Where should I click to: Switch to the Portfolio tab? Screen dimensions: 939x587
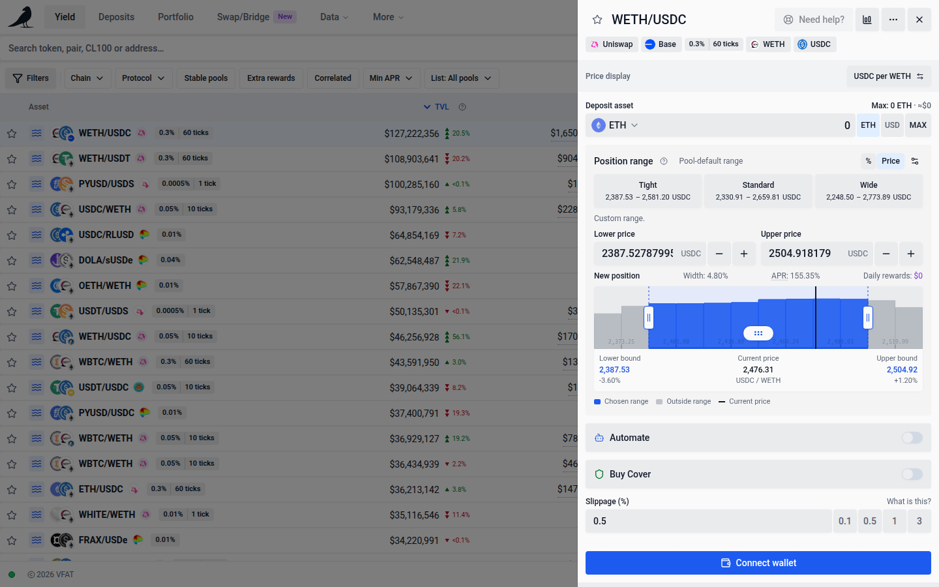click(175, 17)
